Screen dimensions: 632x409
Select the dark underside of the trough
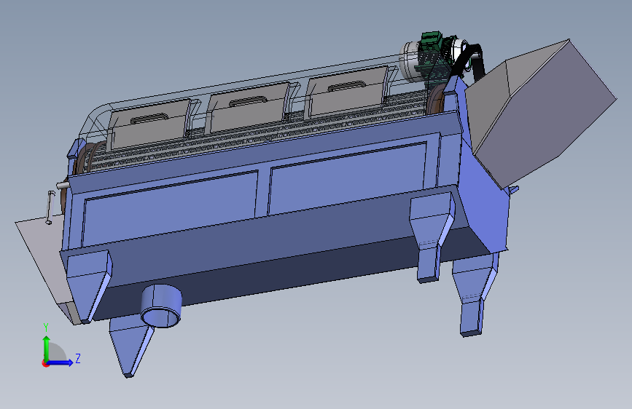click(x=290, y=271)
